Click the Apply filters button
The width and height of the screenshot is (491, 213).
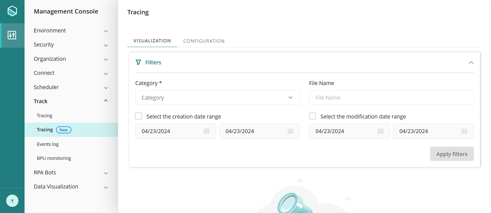click(452, 154)
